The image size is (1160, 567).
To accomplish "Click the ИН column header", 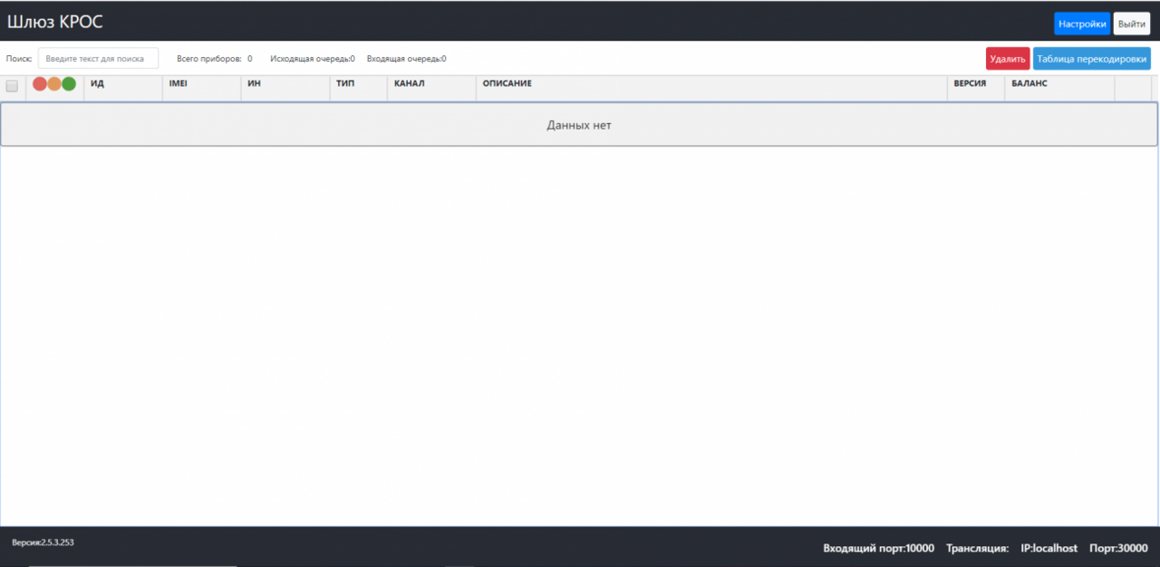I will coord(255,83).
